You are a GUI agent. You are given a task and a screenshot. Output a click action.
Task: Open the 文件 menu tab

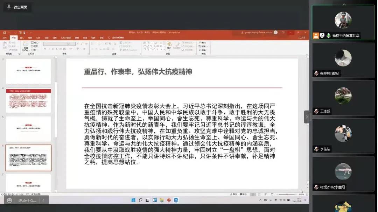click(5, 38)
